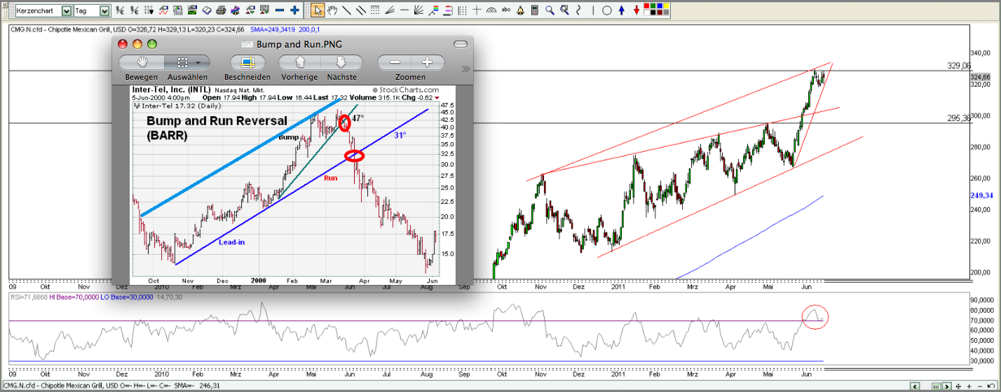The image size is (1001, 392).
Task: Select the freehand curve drawing tool
Action: 578,10
